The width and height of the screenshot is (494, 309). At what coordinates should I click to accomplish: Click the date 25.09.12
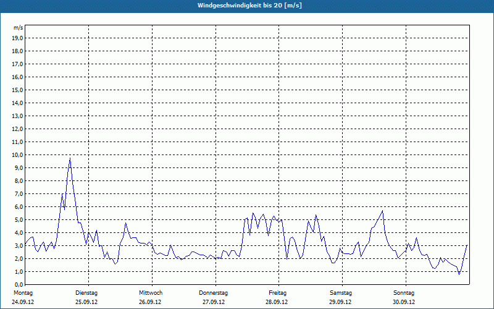click(86, 302)
